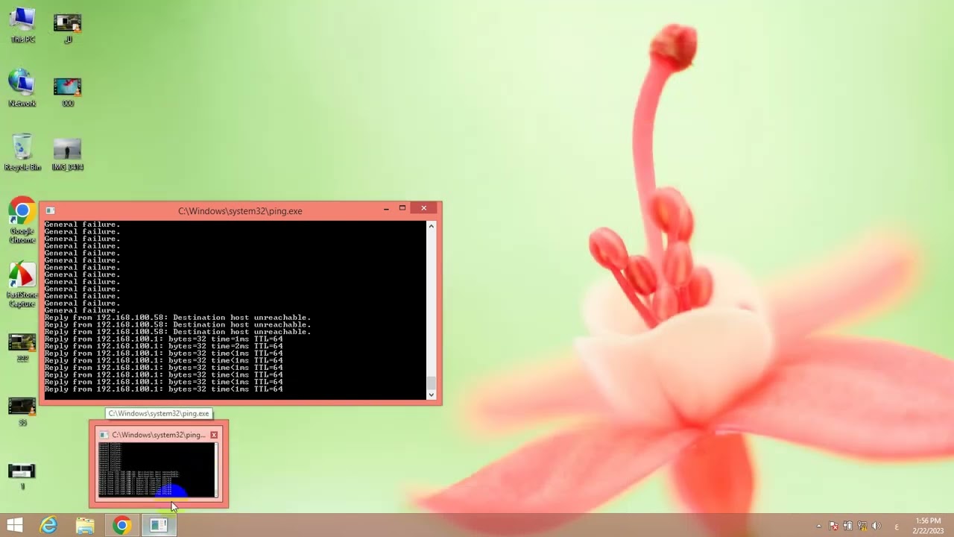The image size is (954, 537).
Task: Open the ping.exe window system menu icon
Action: [x=50, y=211]
